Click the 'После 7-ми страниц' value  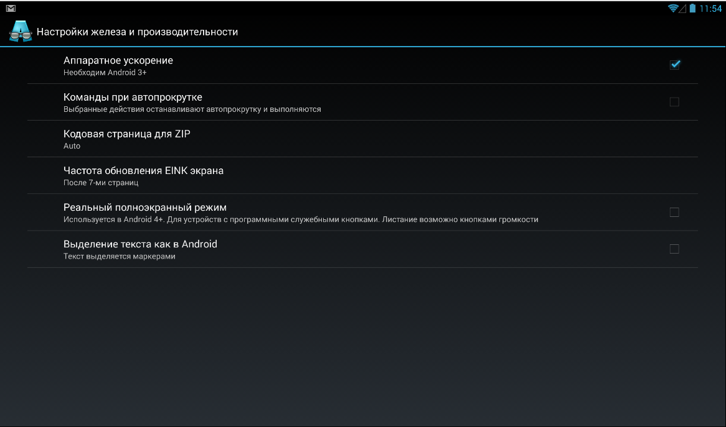(x=101, y=183)
